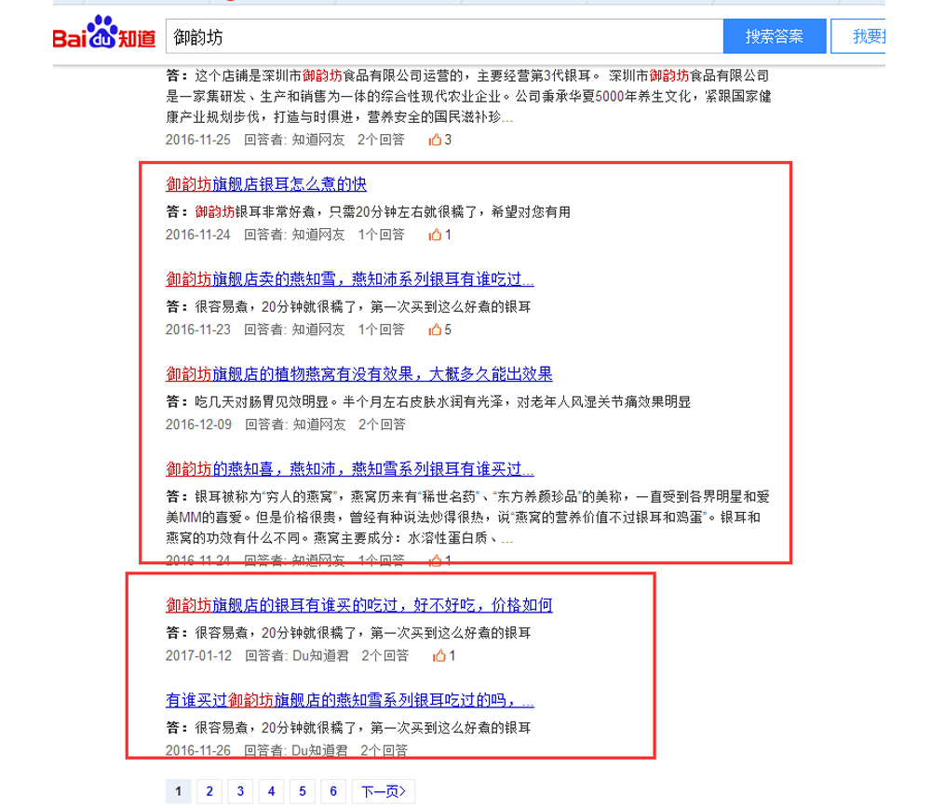The height and width of the screenshot is (808, 931).
Task: Click the Baidu Zhidao logo
Action: pyautogui.click(x=104, y=33)
